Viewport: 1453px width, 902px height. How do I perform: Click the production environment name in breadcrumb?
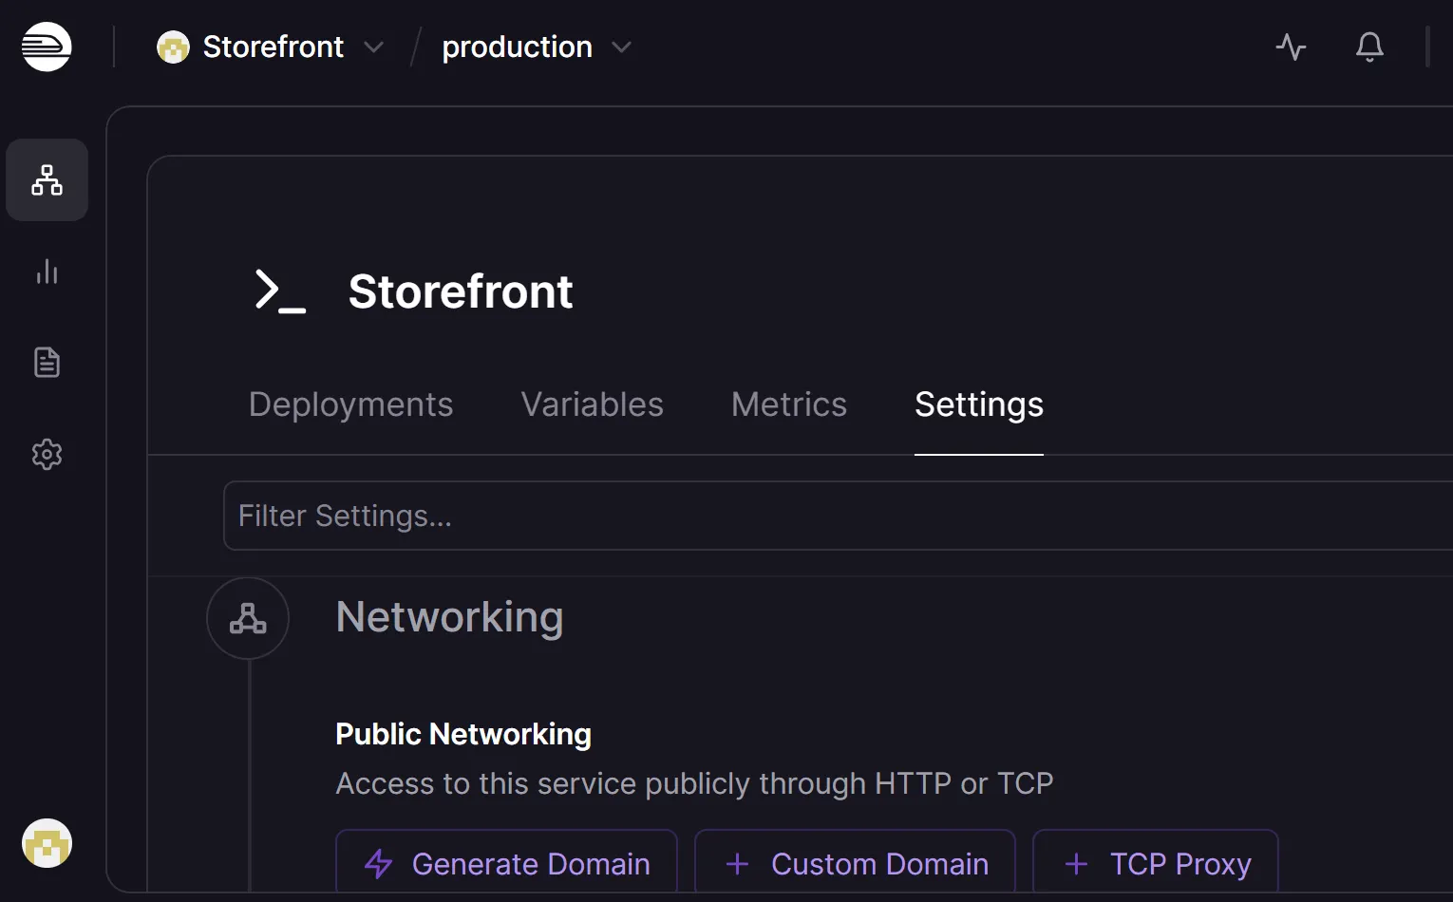[518, 47]
